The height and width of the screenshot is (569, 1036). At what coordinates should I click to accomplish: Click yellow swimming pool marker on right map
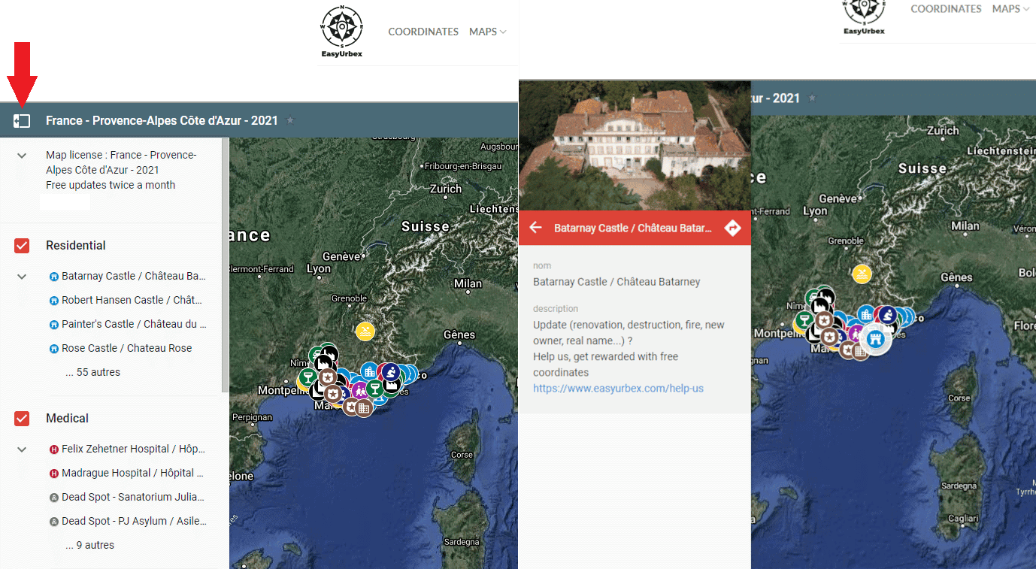(x=862, y=274)
